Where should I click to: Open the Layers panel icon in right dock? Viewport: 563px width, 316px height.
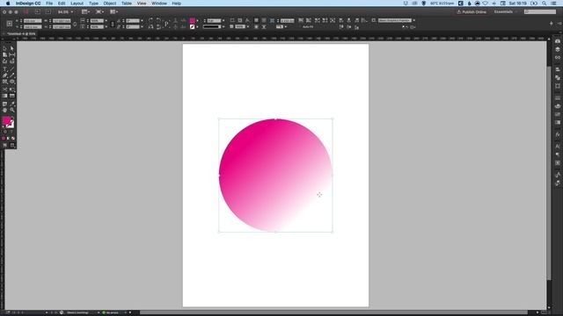coord(557,49)
